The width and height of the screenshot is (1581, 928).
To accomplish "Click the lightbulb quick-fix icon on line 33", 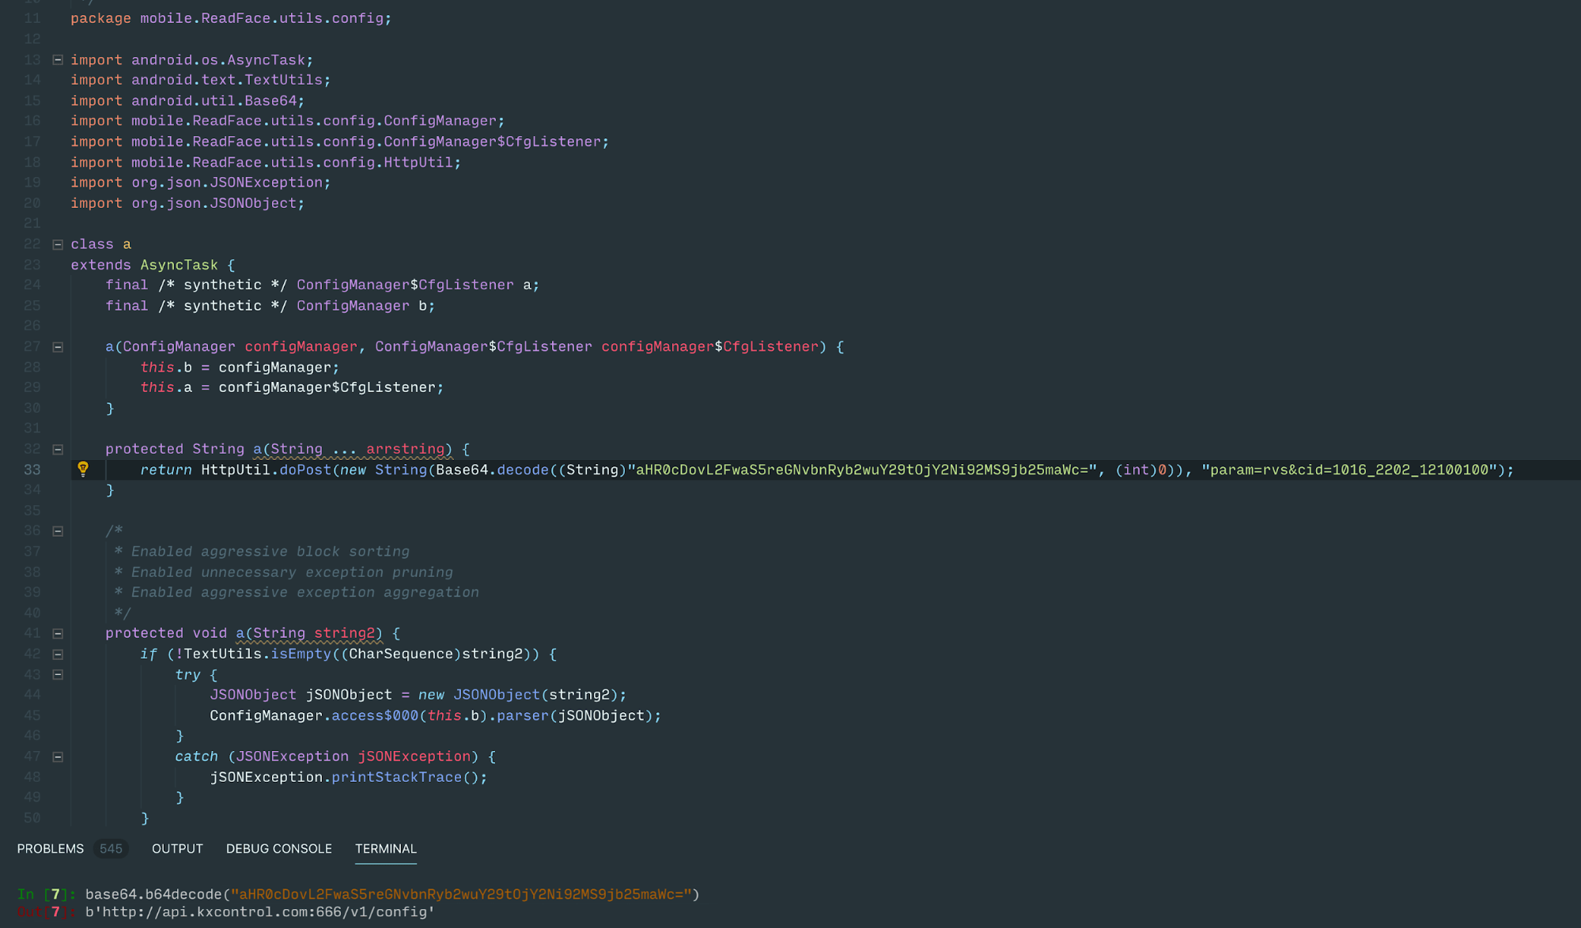I will tap(83, 469).
